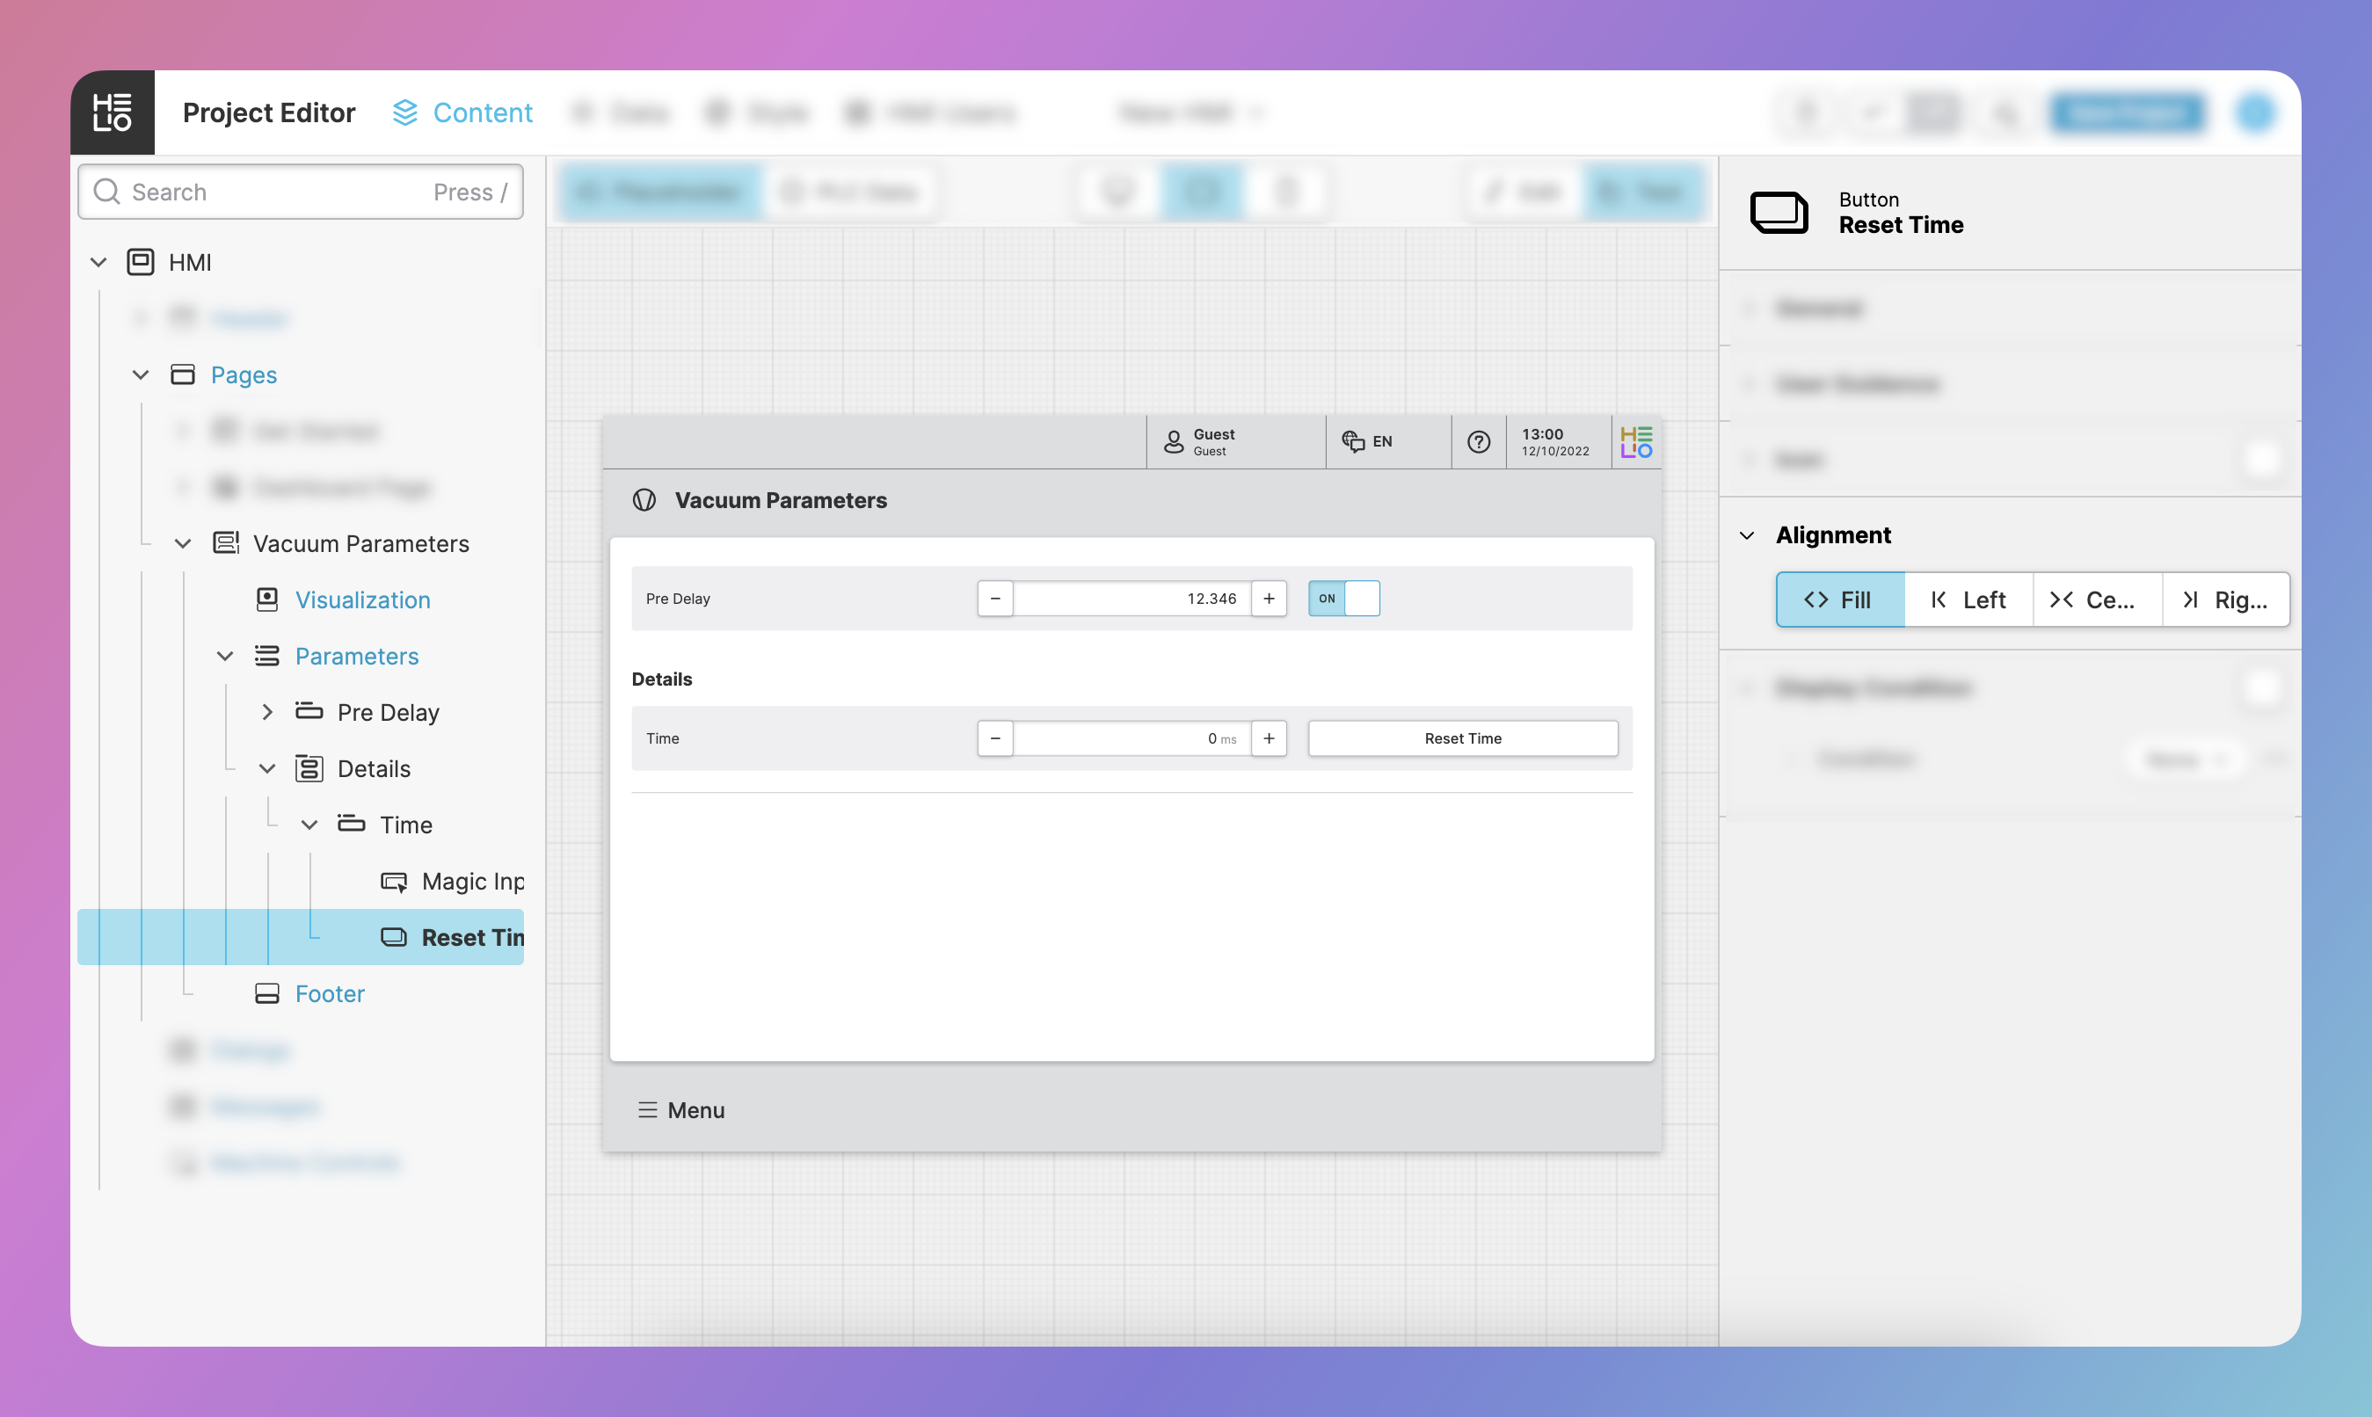The image size is (2372, 1417).
Task: Decrease Pre Delay value with minus button
Action: point(995,599)
